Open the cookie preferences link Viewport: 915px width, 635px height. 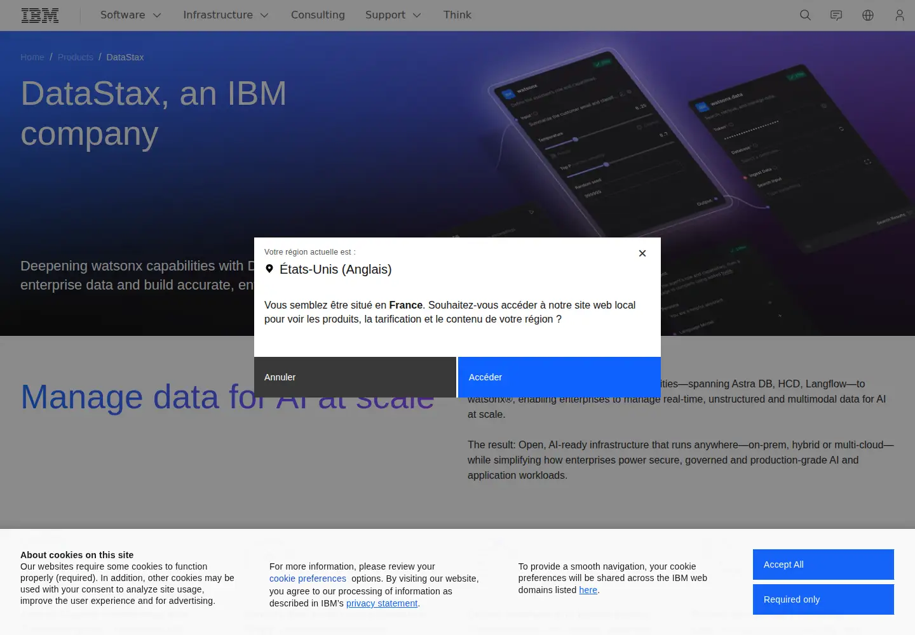308,578
